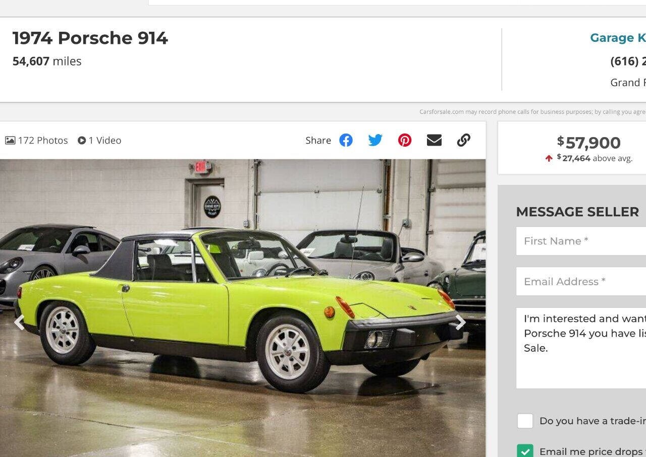Open the 172 Photos tab

coord(36,141)
